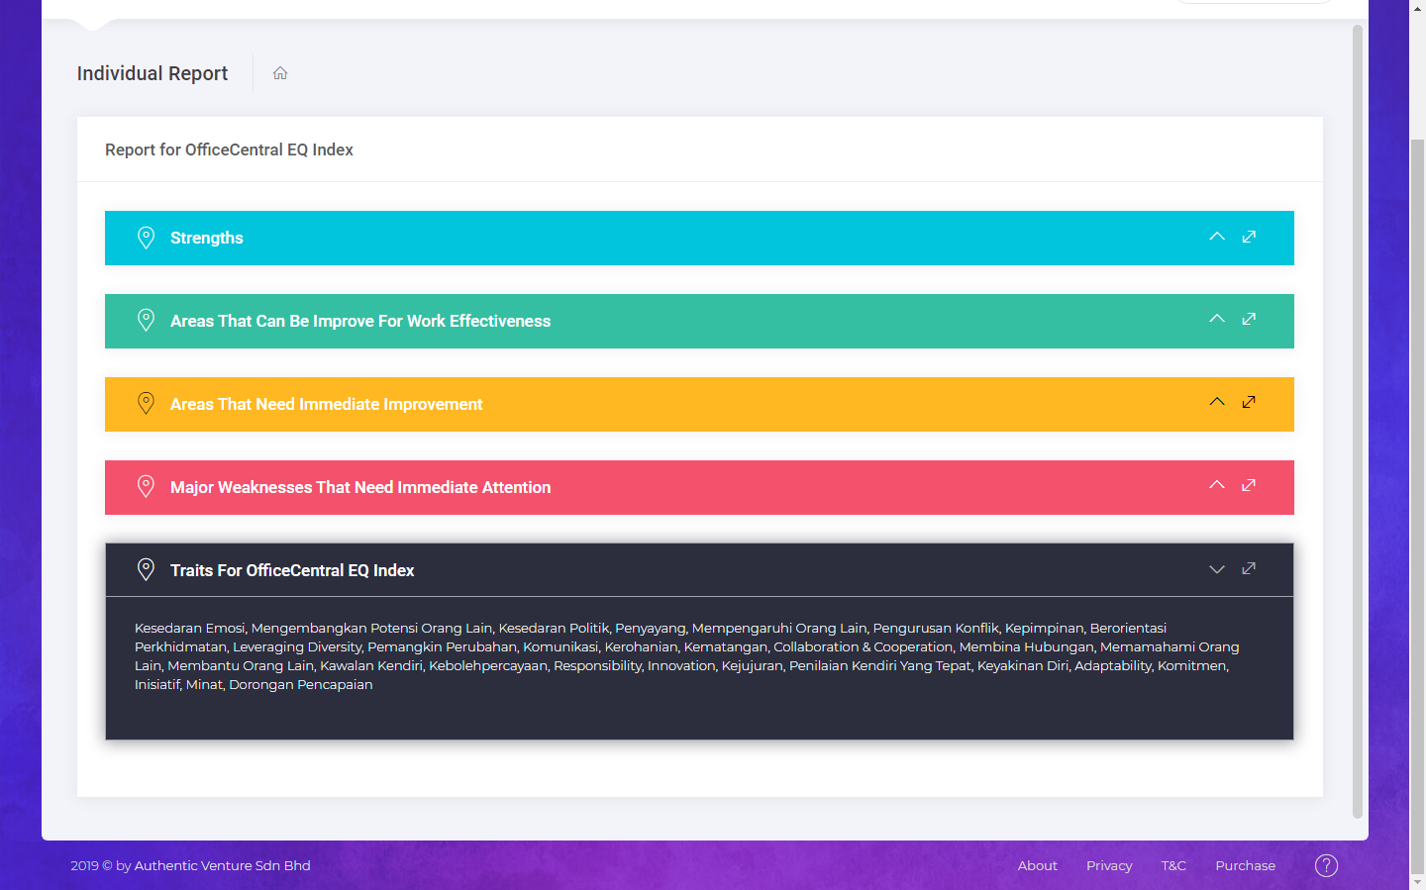Screen dimensions: 1426x890
Task: Open the home breadcrumb icon
Action: tap(280, 73)
